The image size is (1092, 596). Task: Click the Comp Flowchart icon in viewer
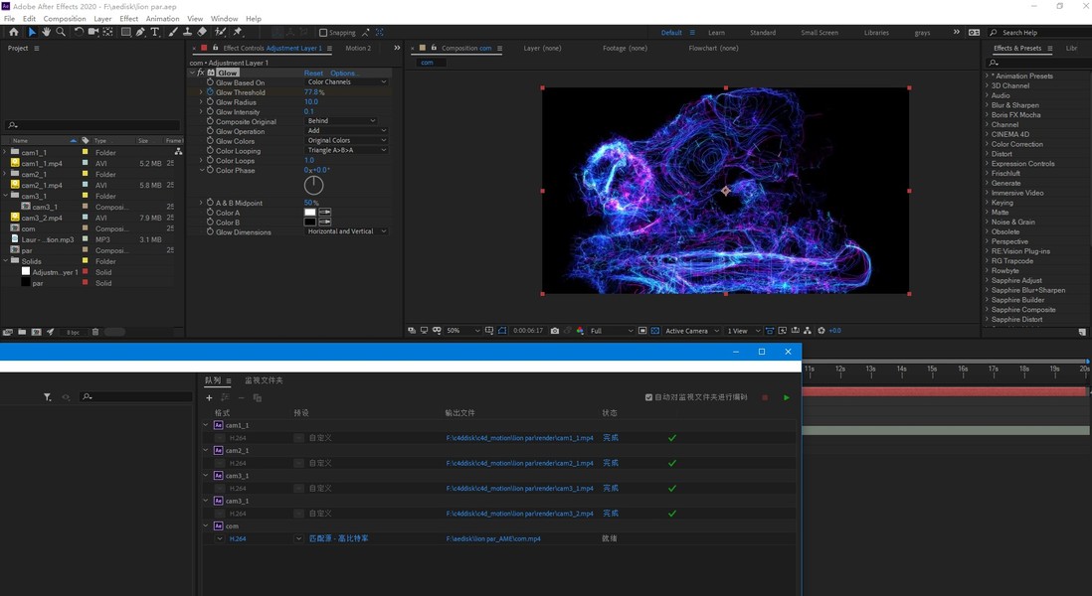(x=808, y=331)
